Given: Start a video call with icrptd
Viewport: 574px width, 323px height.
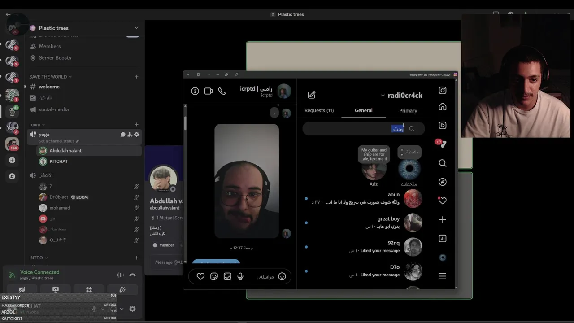Looking at the screenshot, I should tap(209, 91).
